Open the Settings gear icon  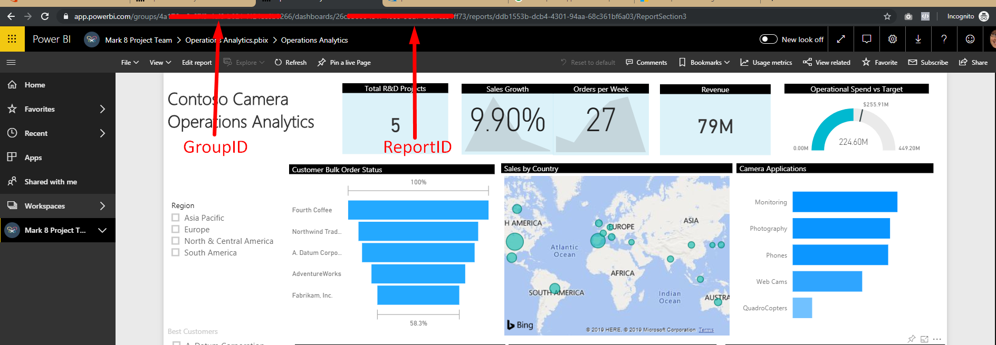[893, 39]
